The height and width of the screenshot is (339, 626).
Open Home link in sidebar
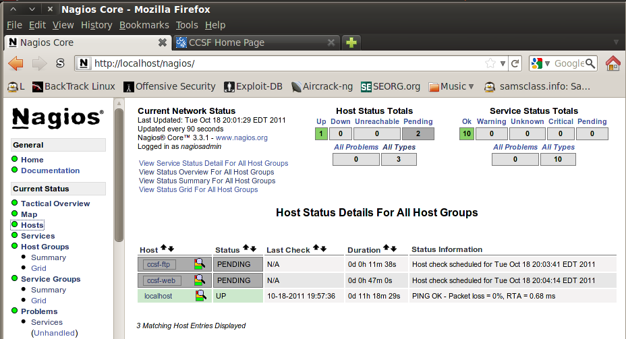(32, 160)
